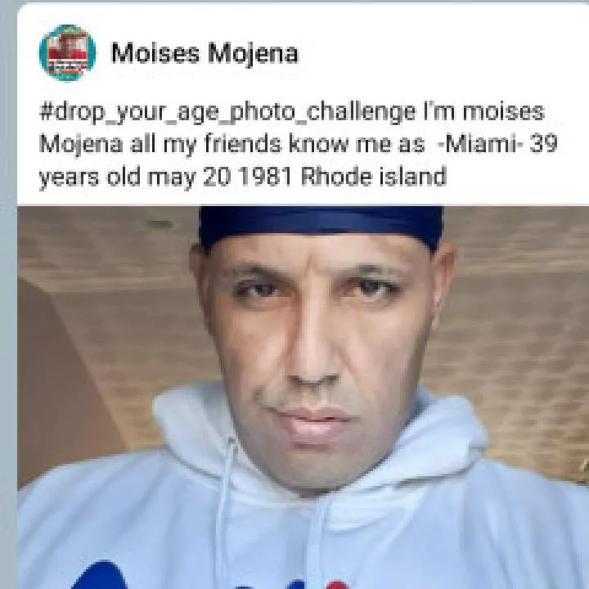Select the word -Miami- in caption

[x=480, y=144]
